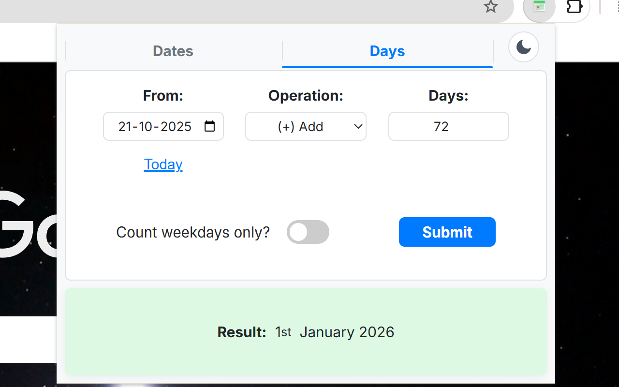Screen dimensions: 619x387
Task: Switch to the Dates tab
Action: click(173, 51)
